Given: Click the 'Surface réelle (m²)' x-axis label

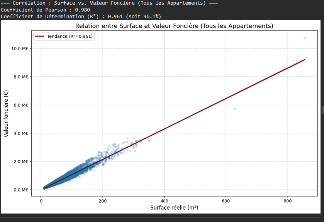Looking at the screenshot, I should click(x=174, y=208).
